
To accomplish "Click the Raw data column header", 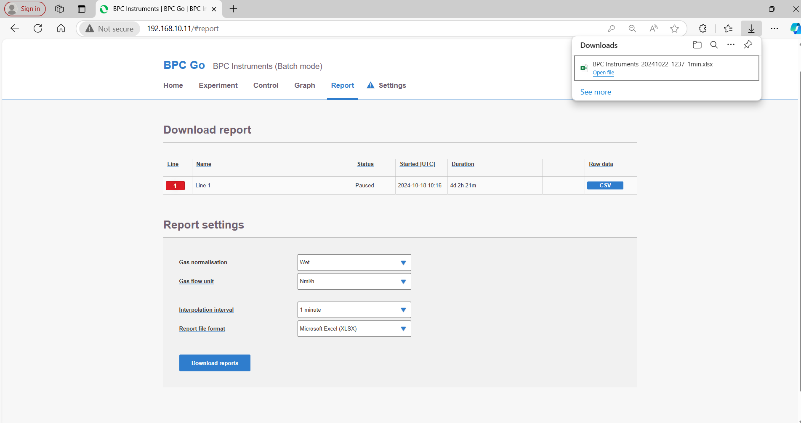I will [601, 164].
